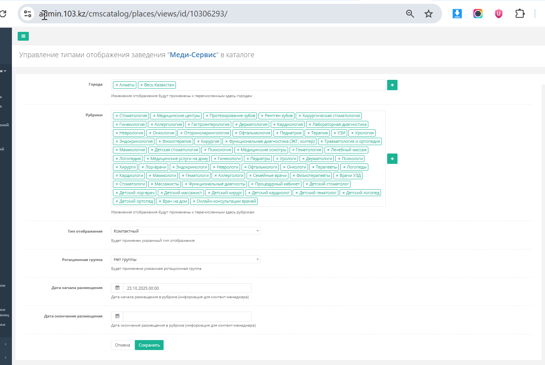Open the Тип отображения dropdown

tap(186, 231)
